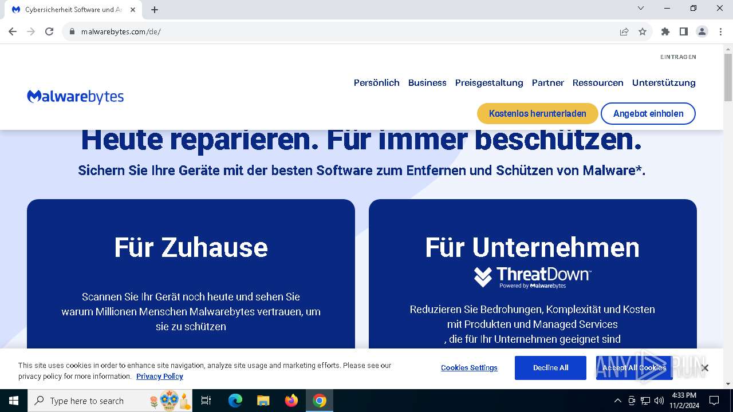
Task: Open the Partner menu
Action: click(548, 83)
